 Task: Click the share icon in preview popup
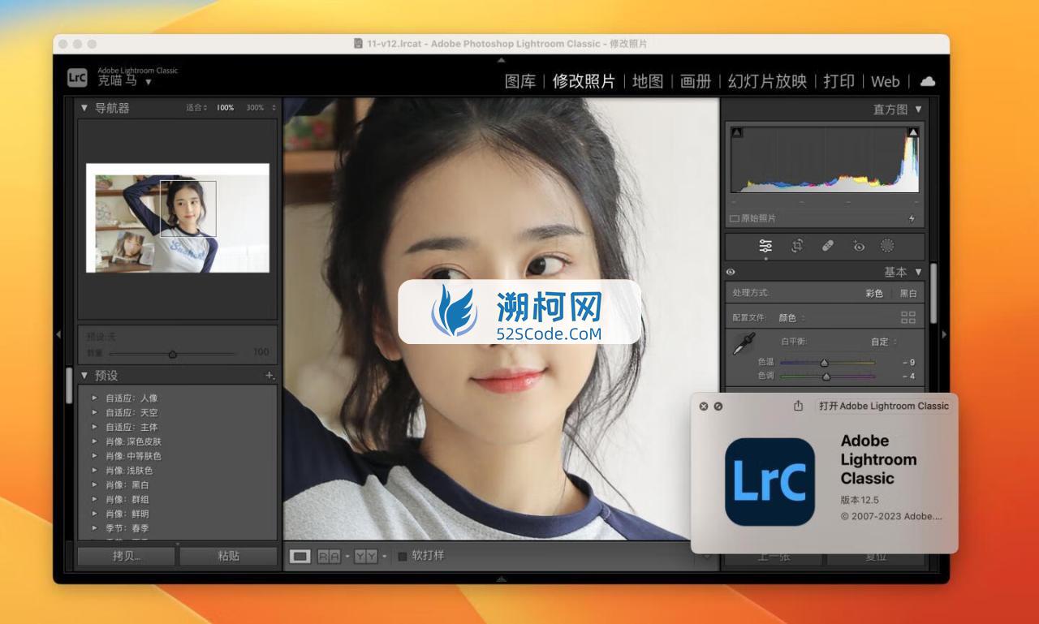(798, 406)
